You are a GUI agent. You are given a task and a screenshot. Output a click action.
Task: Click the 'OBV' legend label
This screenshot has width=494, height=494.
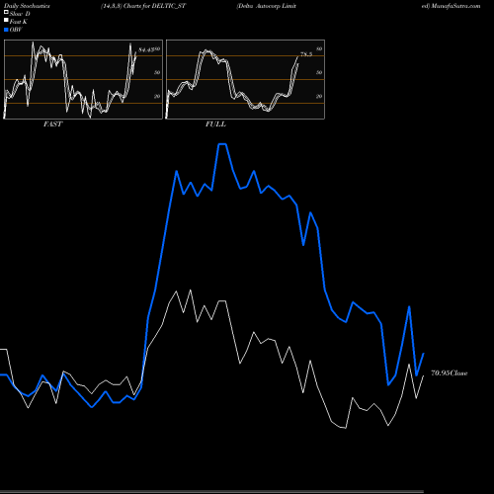[x=16, y=30]
